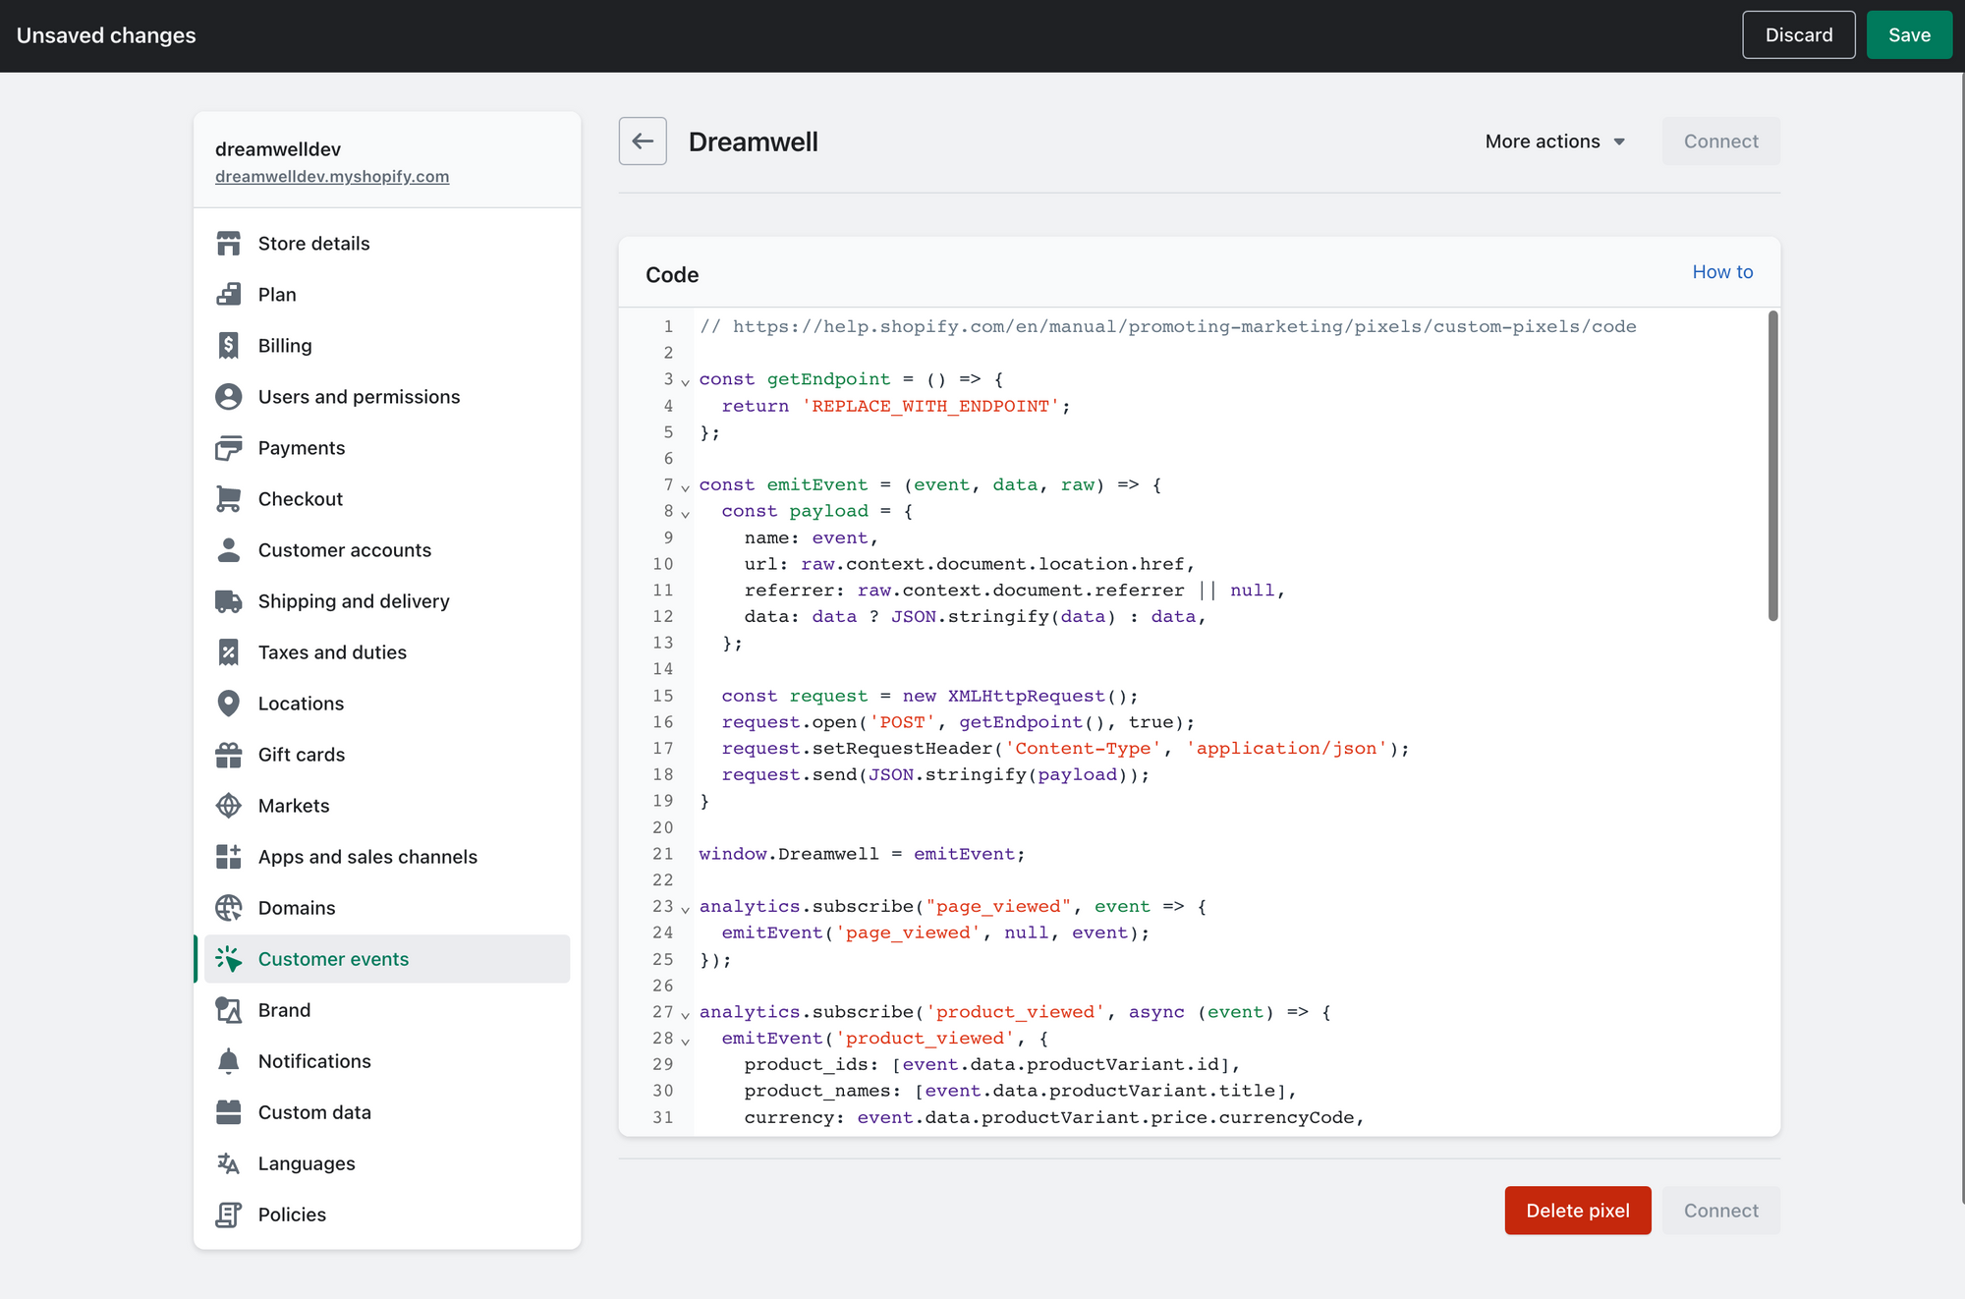Click the Markets globe icon

228,805
